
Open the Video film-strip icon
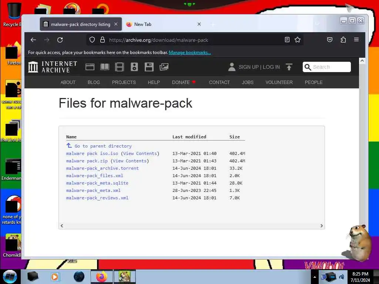point(120,67)
